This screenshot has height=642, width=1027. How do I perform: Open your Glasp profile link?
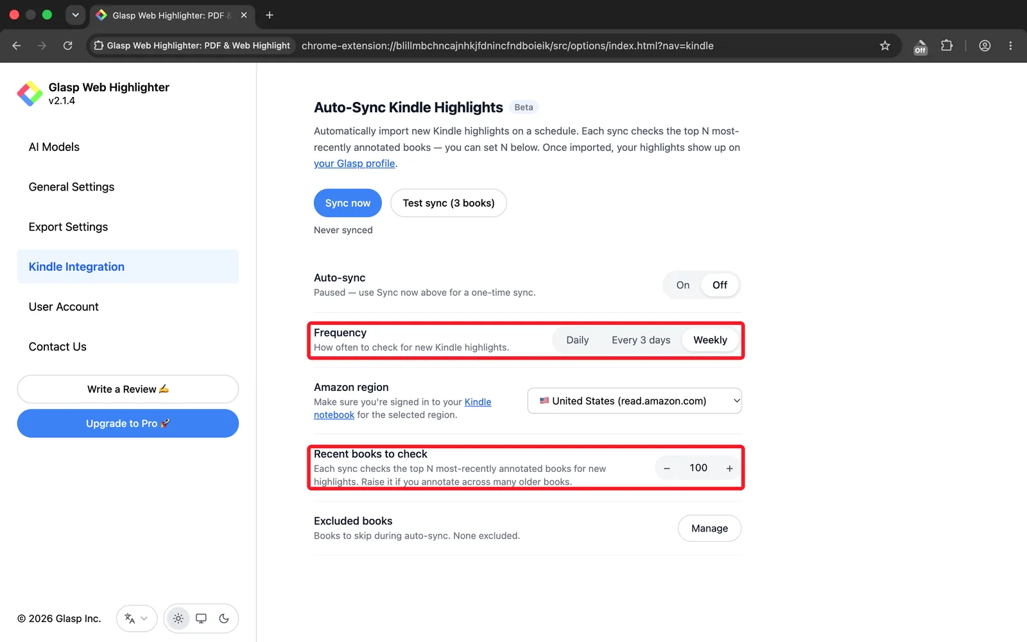pos(354,164)
